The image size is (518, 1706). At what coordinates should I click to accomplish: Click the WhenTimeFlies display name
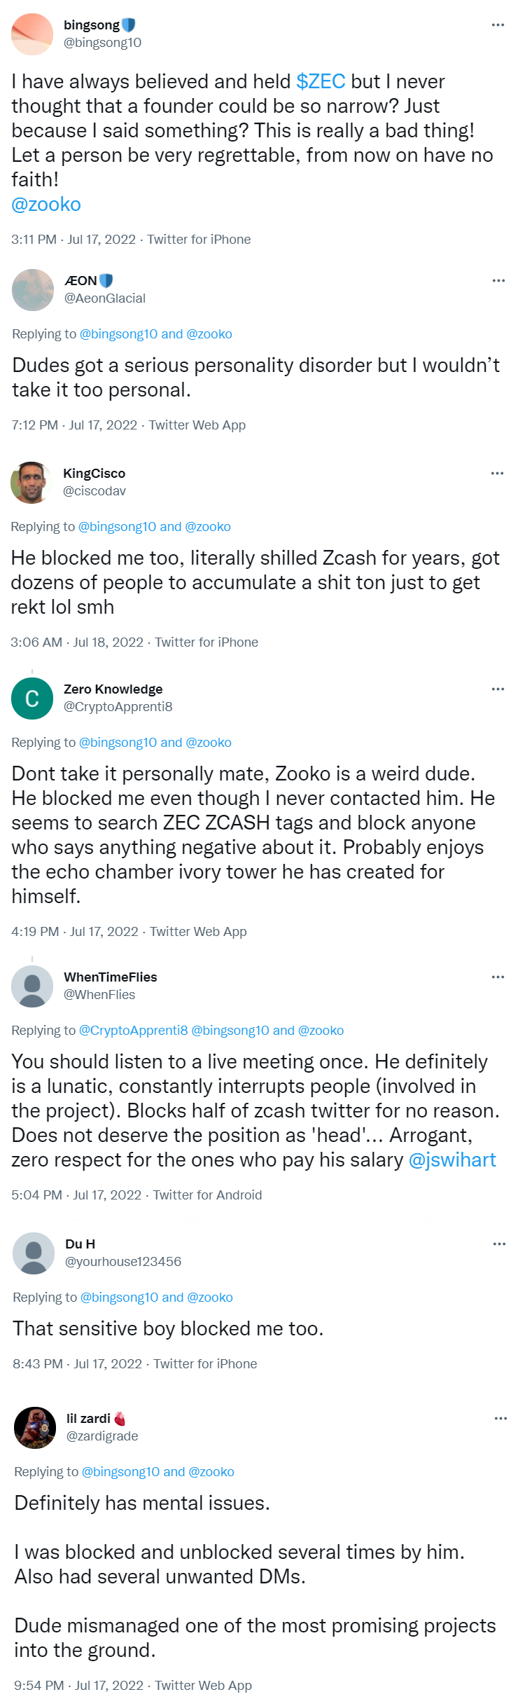point(110,977)
